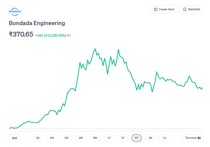This screenshot has height=147, width=210.
Task: Switch to the candlestick chart view
Action: (165, 138)
